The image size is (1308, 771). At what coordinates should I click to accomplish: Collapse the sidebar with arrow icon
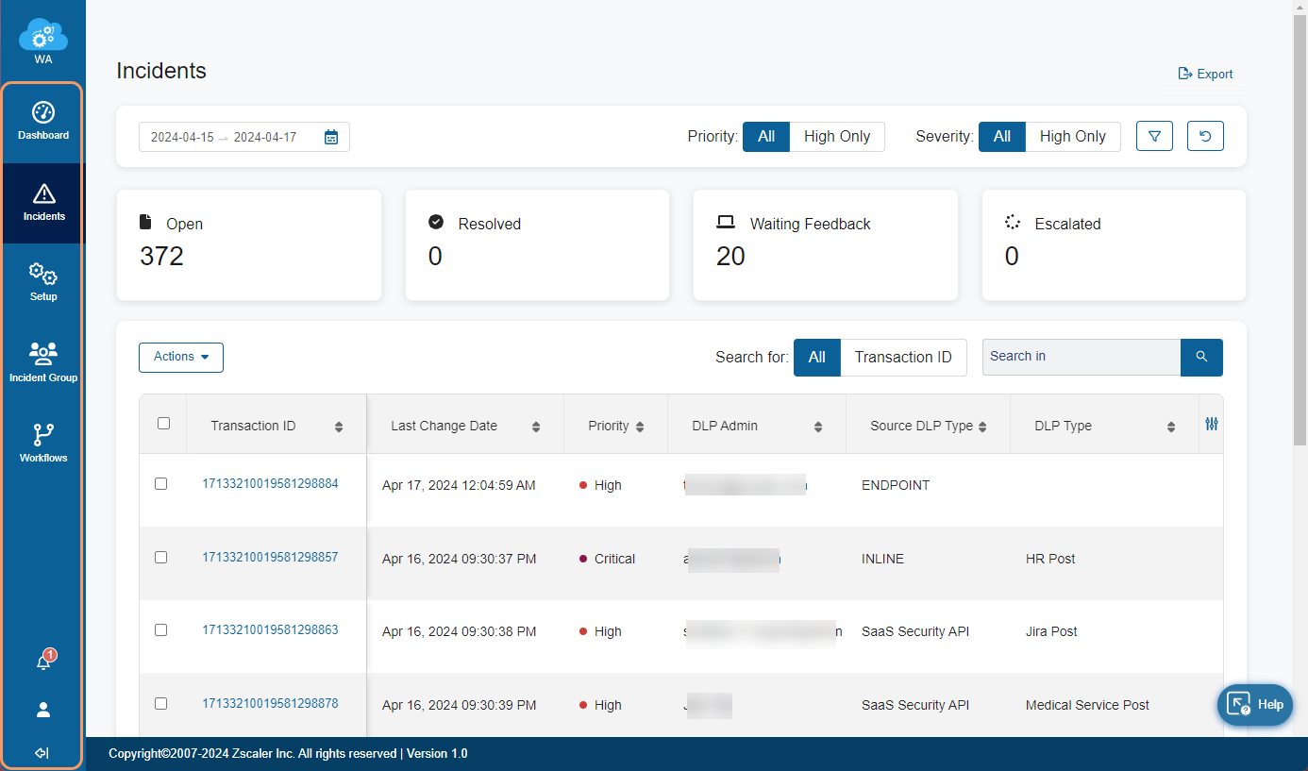click(x=42, y=753)
